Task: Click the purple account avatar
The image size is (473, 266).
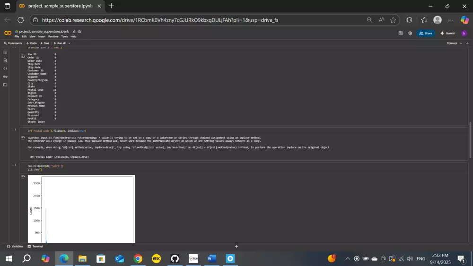Action: point(464,33)
